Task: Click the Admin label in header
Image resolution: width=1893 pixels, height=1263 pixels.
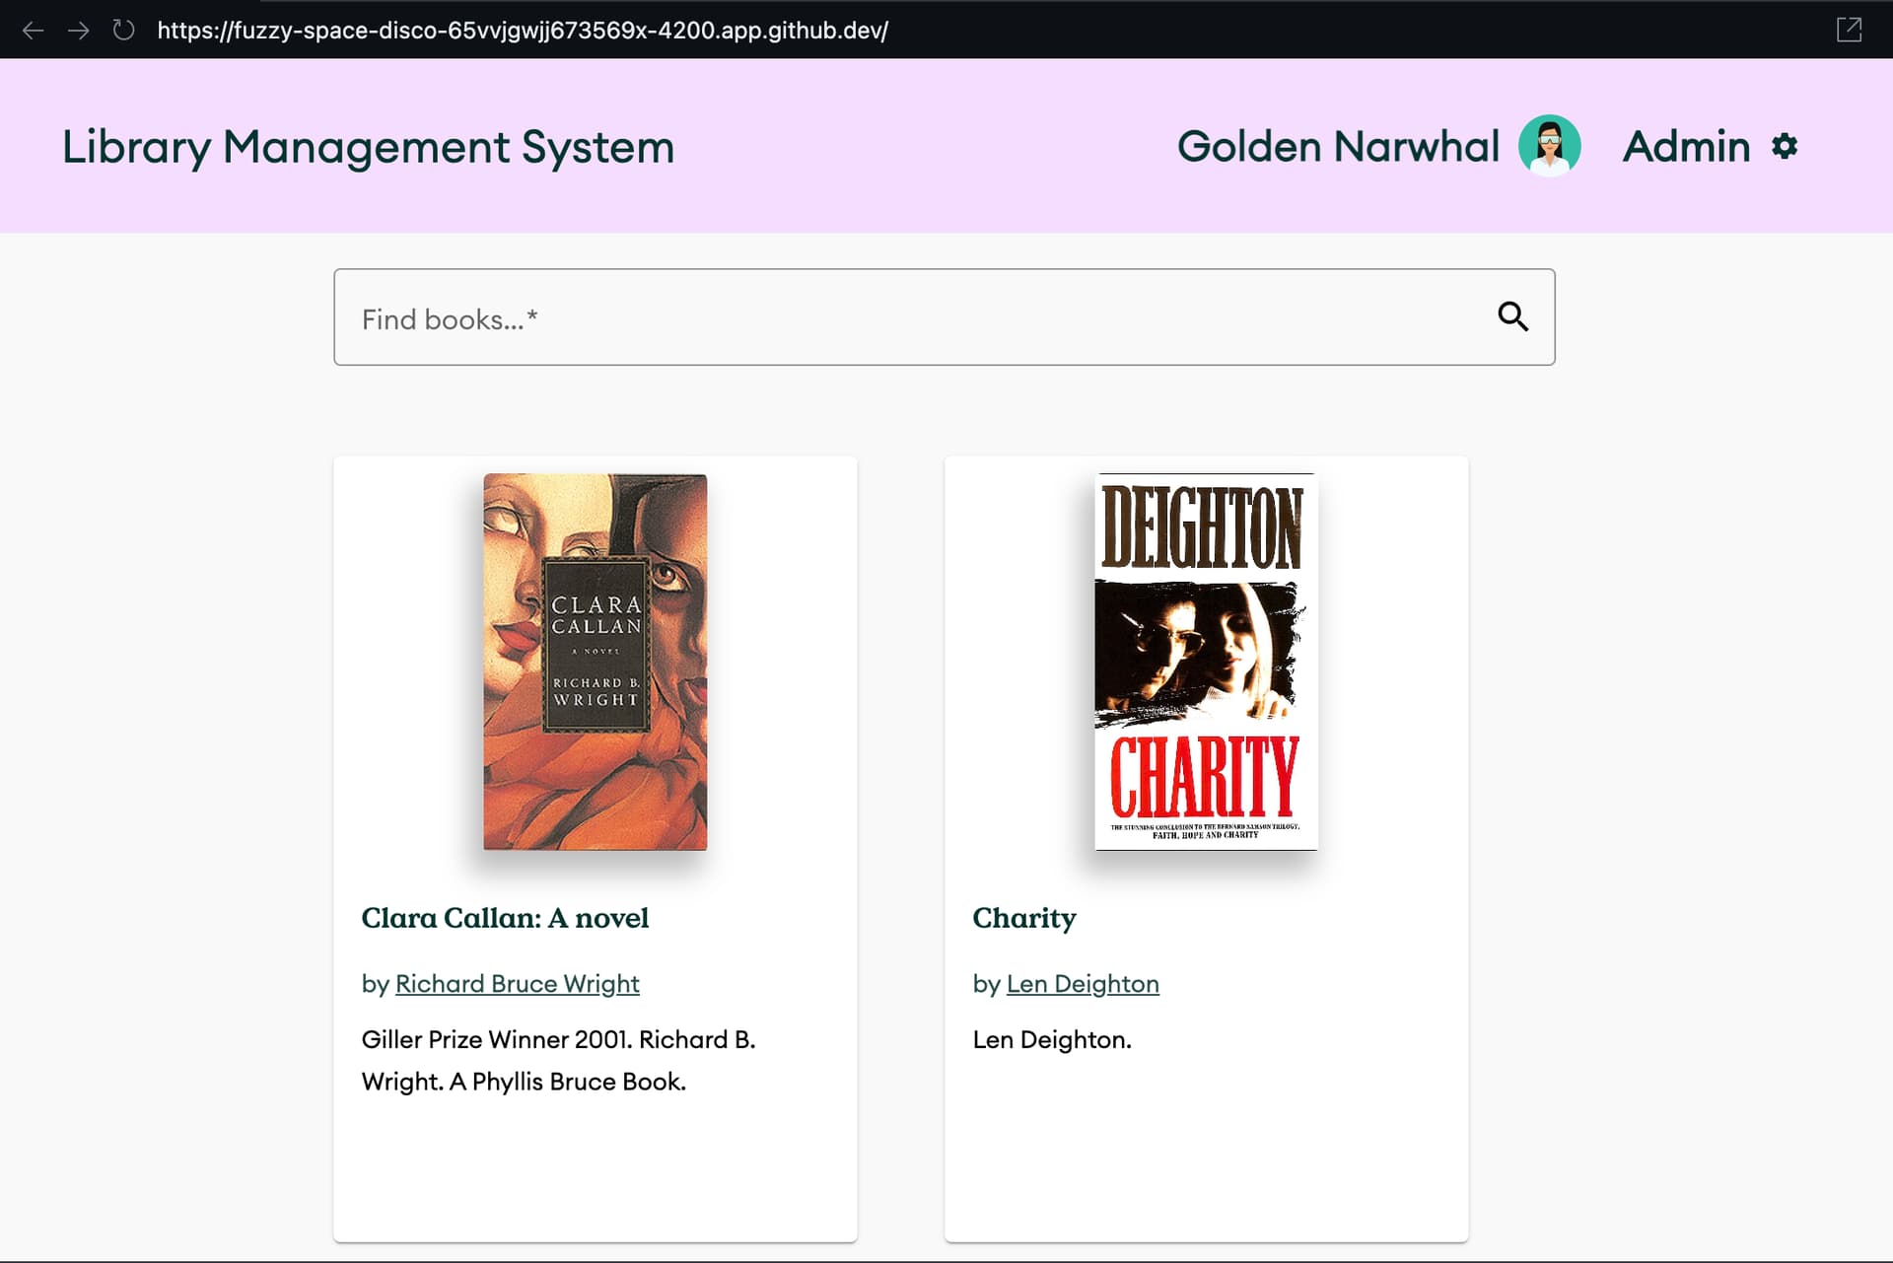Action: pyautogui.click(x=1686, y=146)
